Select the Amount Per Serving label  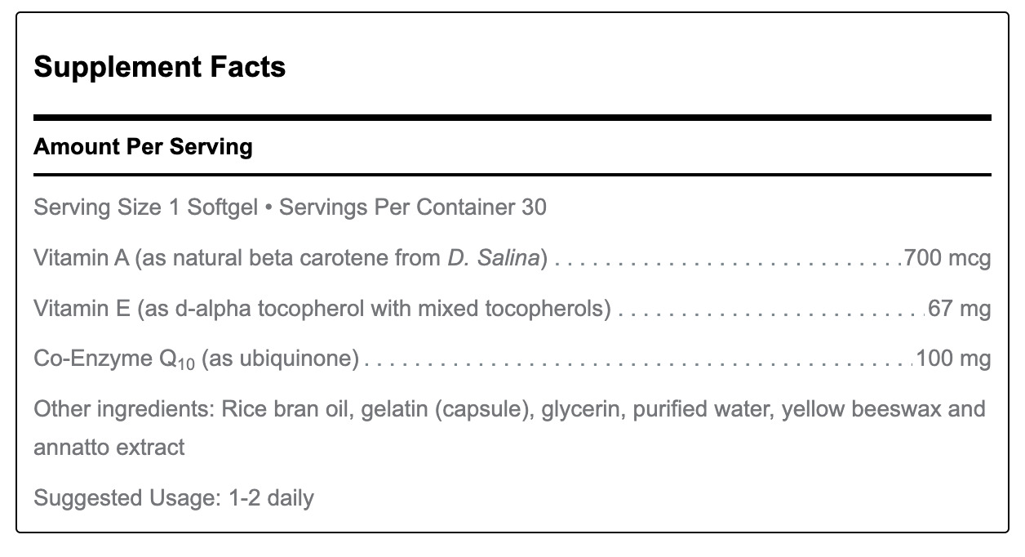coord(143,147)
